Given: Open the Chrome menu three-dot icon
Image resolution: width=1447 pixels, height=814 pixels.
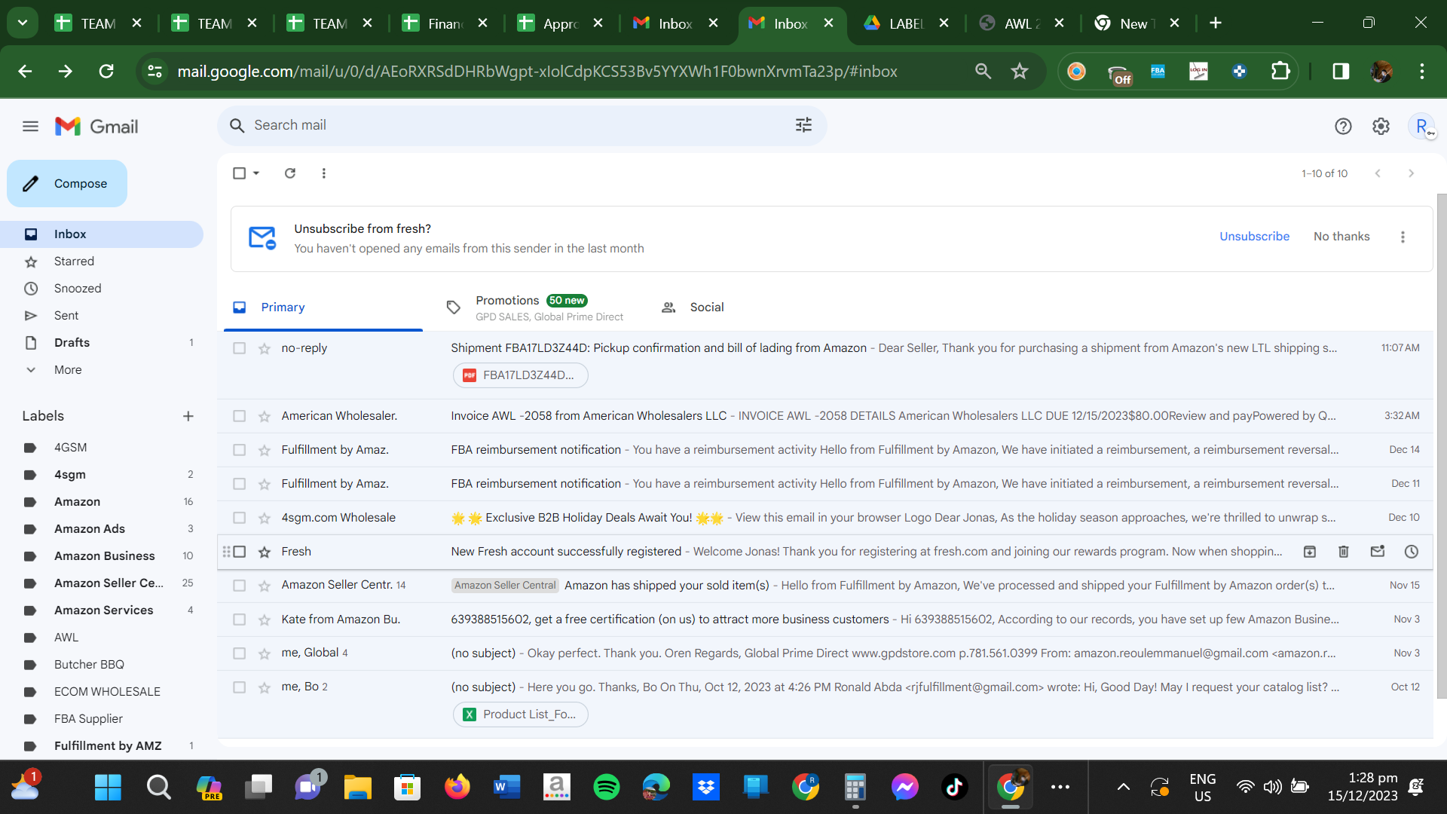Looking at the screenshot, I should [1422, 72].
